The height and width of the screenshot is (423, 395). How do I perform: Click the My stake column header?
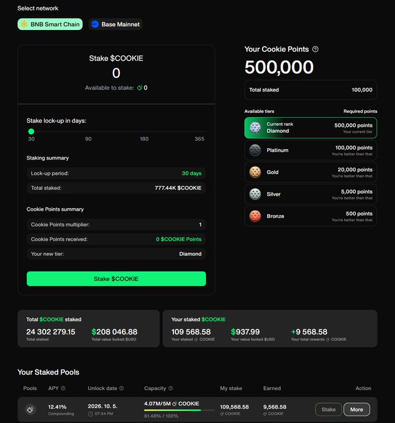(x=231, y=388)
